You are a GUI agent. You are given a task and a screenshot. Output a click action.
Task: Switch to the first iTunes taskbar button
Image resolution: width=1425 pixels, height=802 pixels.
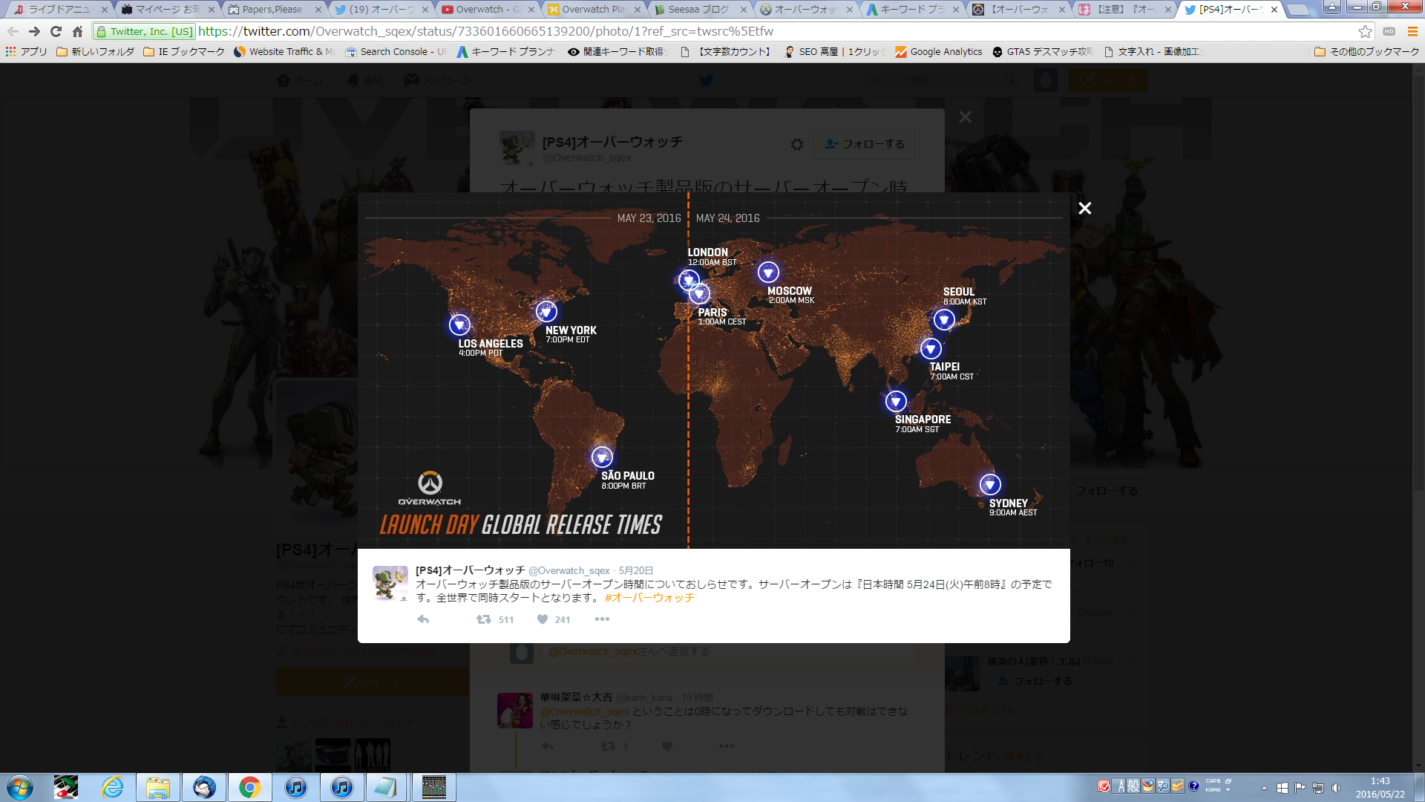point(295,787)
